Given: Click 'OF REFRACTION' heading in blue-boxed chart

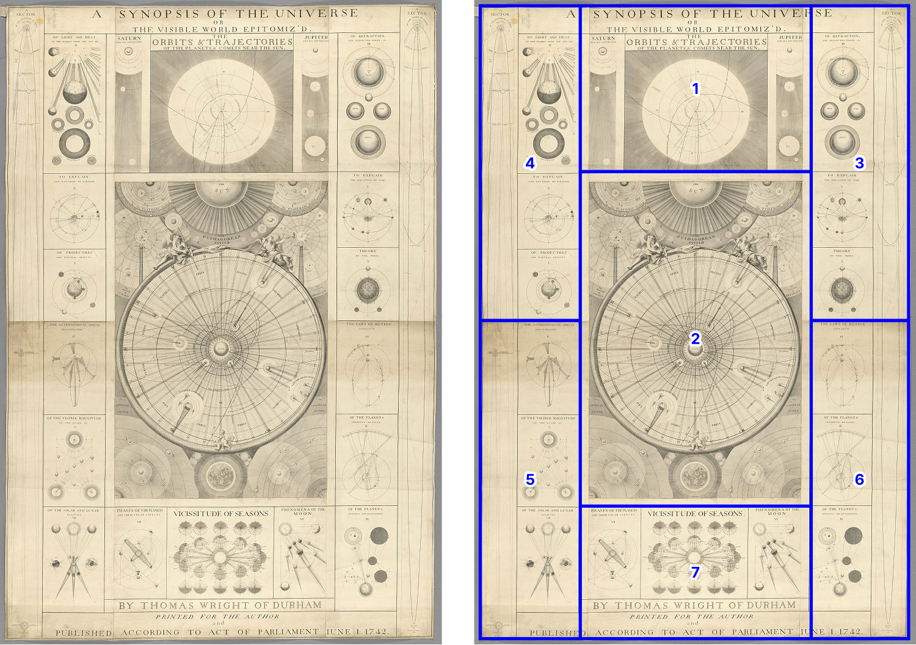Looking at the screenshot, I should click(x=843, y=37).
